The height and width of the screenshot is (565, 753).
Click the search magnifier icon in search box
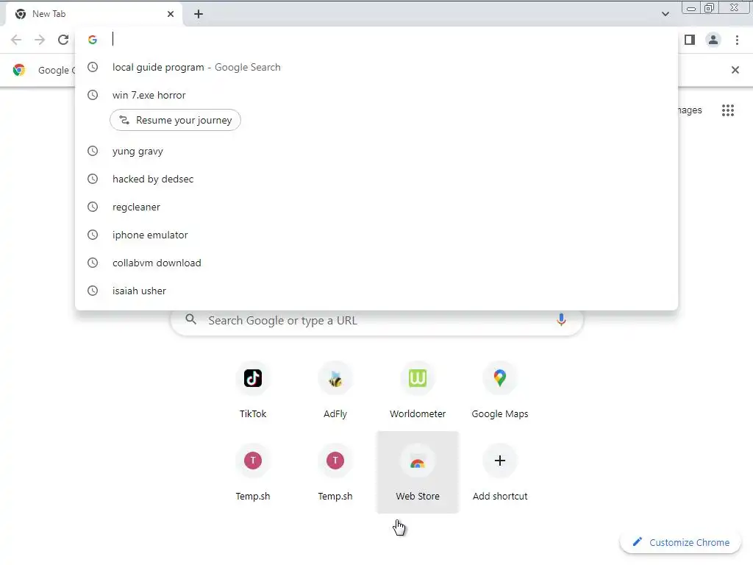(x=190, y=319)
